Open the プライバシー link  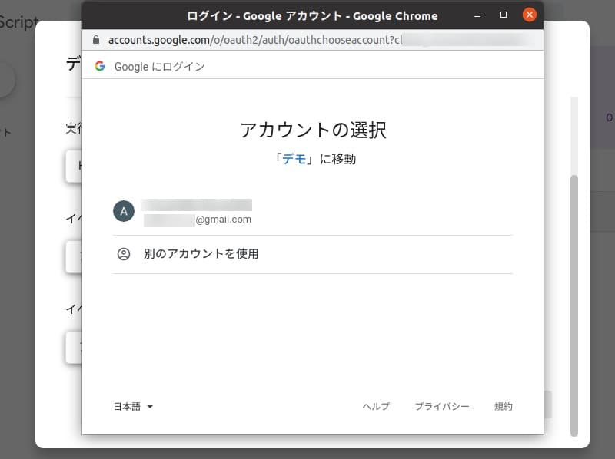tap(442, 407)
